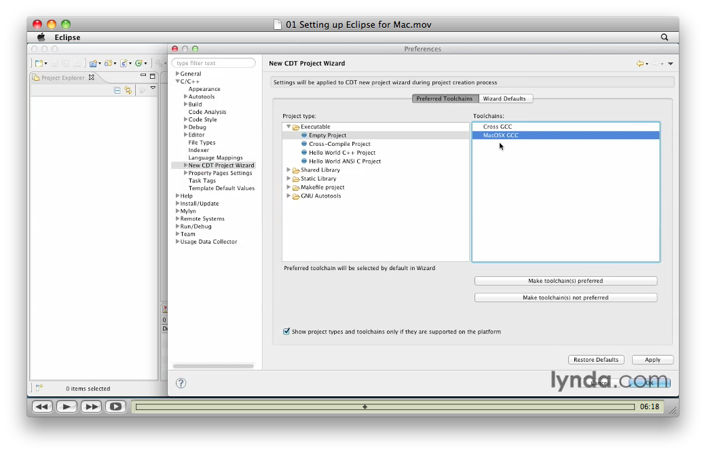The height and width of the screenshot is (454, 706).
Task: Open Appearance preferences page
Action: pos(204,89)
